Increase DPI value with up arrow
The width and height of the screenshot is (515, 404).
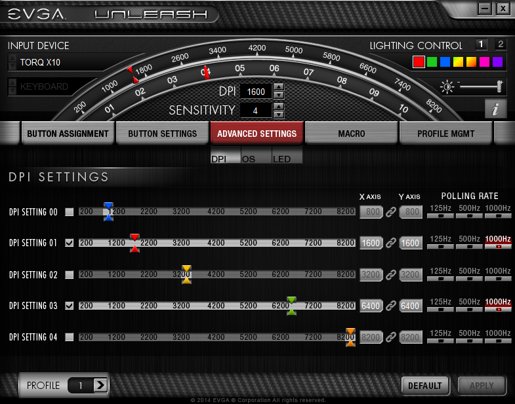[x=279, y=87]
